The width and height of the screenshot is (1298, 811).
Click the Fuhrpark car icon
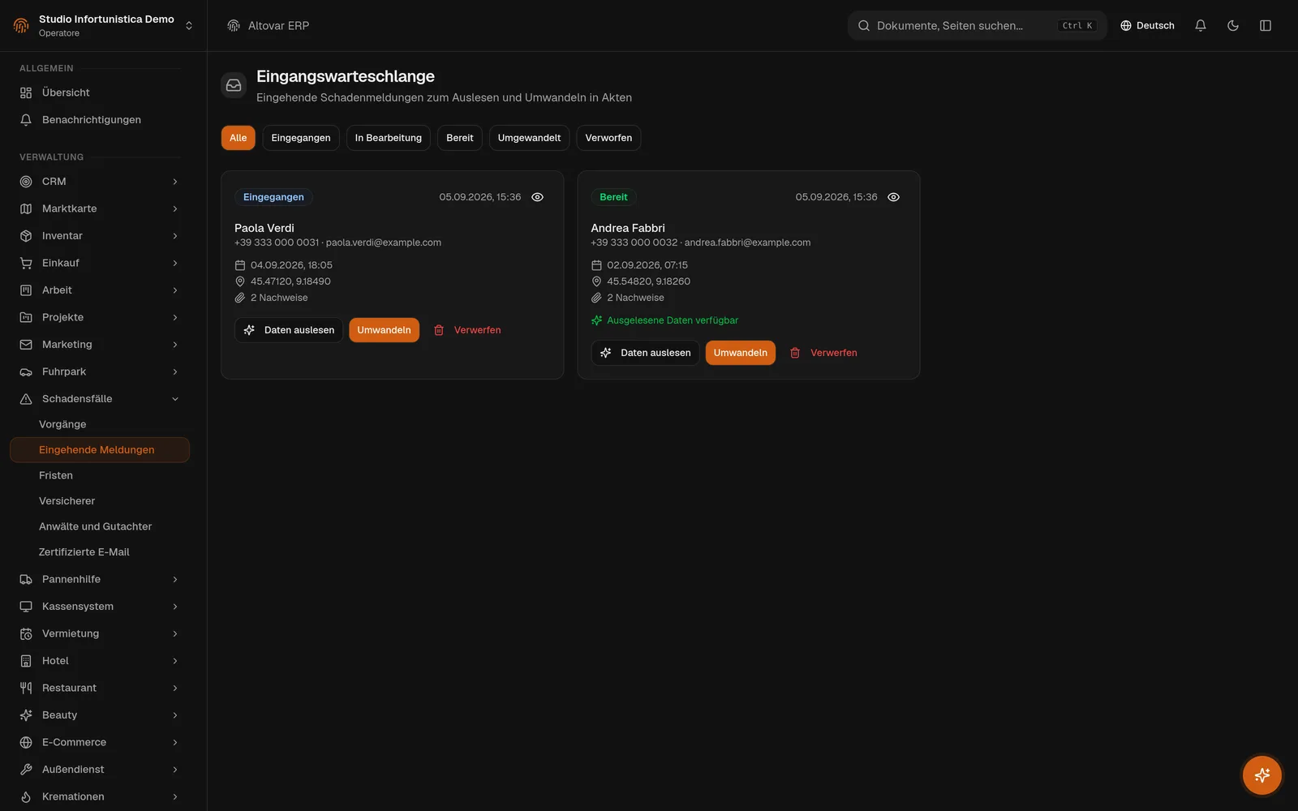pos(26,371)
